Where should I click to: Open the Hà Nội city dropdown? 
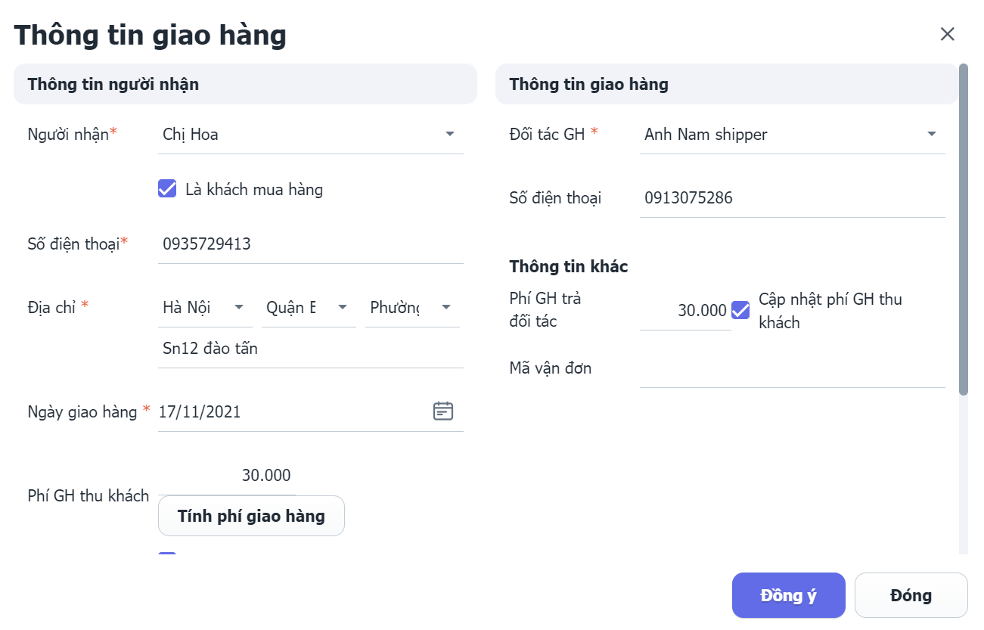coord(238,308)
